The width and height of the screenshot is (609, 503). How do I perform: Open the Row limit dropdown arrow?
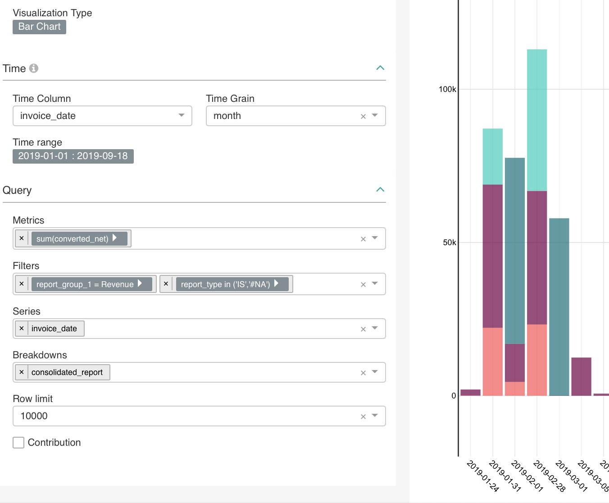pyautogui.click(x=375, y=416)
